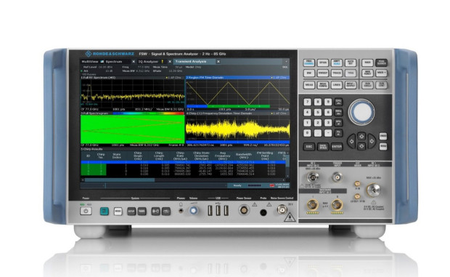Image resolution: width=450 pixels, height=277 pixels.
Task: Click the large rotary knob
Action: [x=361, y=112]
